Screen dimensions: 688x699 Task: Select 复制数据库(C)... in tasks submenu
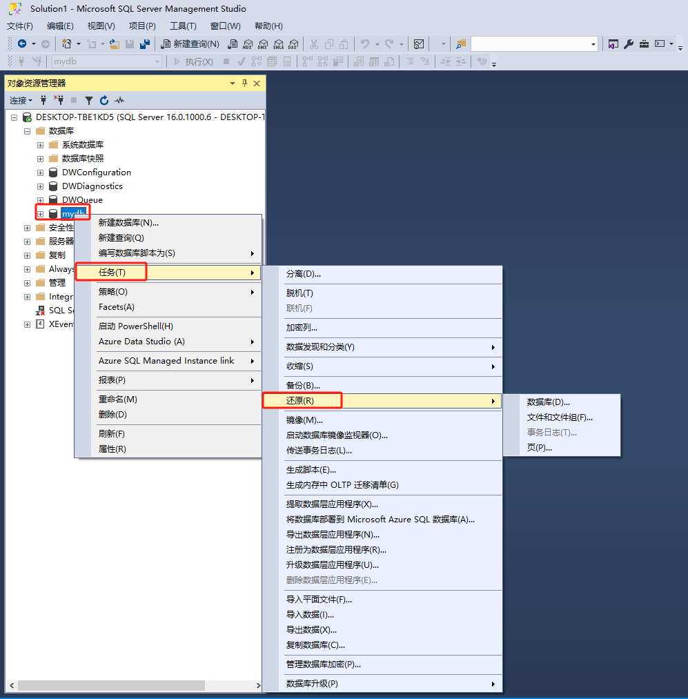click(x=382, y=644)
